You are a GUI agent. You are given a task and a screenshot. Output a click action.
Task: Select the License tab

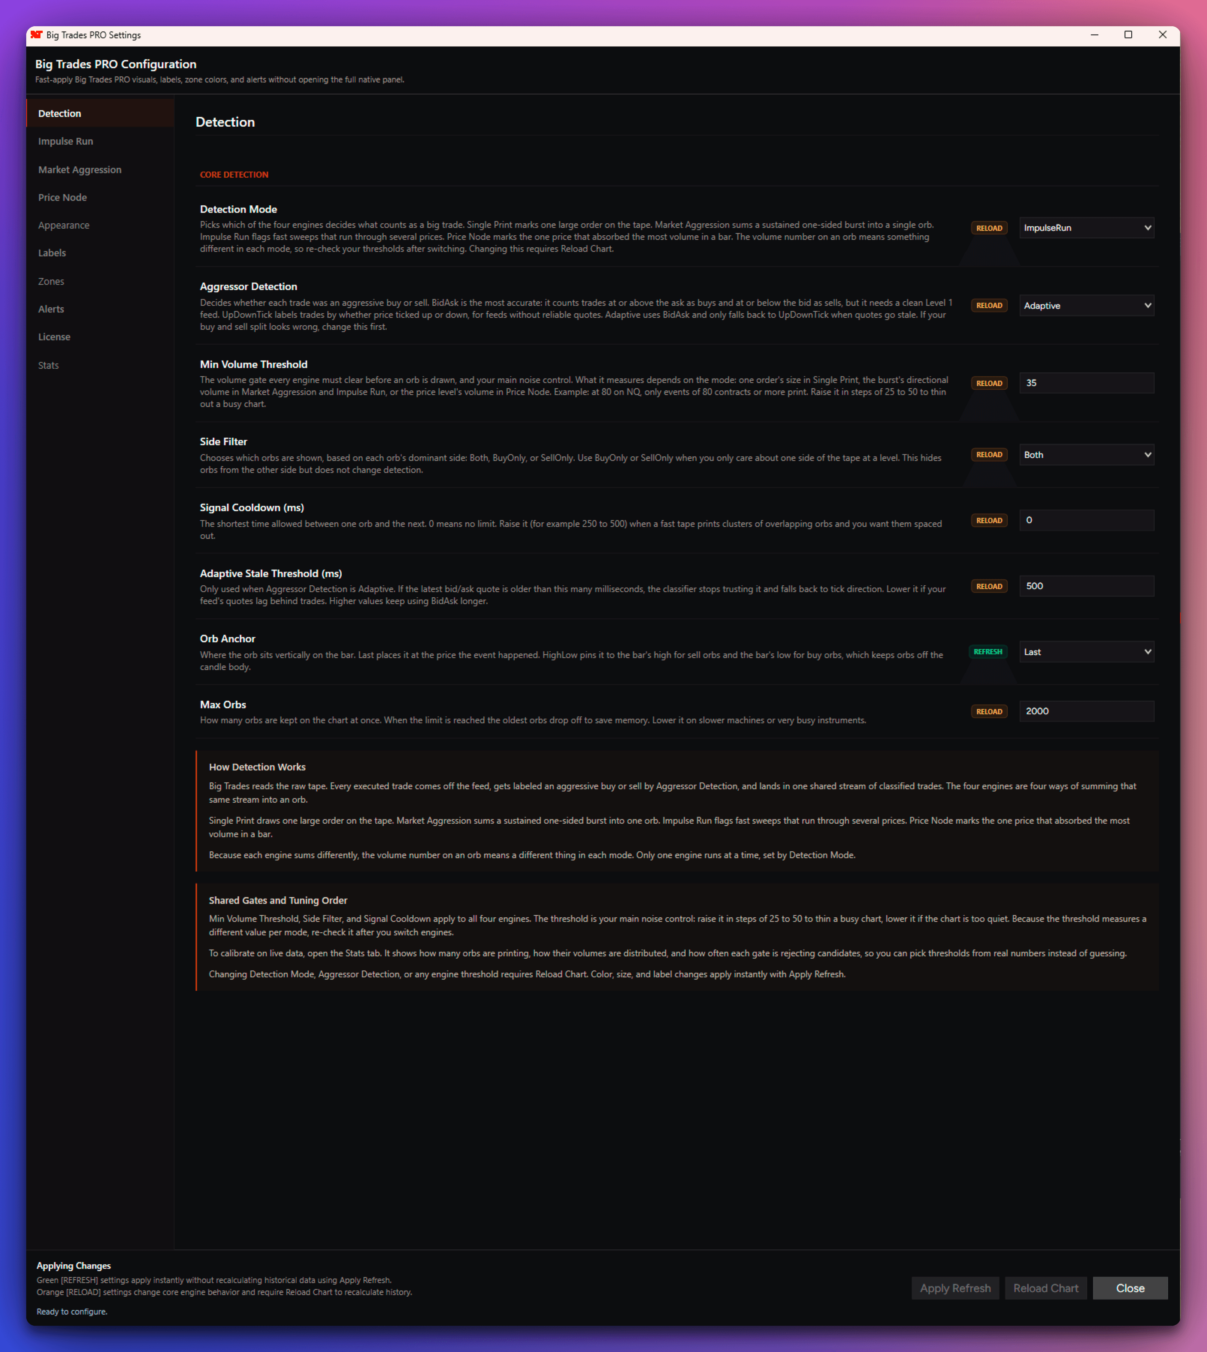coord(100,337)
